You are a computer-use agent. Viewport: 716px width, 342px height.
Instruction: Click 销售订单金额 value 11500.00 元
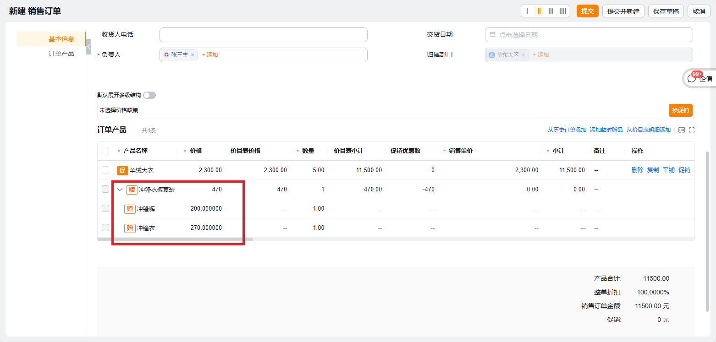[652, 306]
